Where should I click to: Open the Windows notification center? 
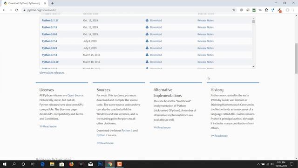click(292, 164)
